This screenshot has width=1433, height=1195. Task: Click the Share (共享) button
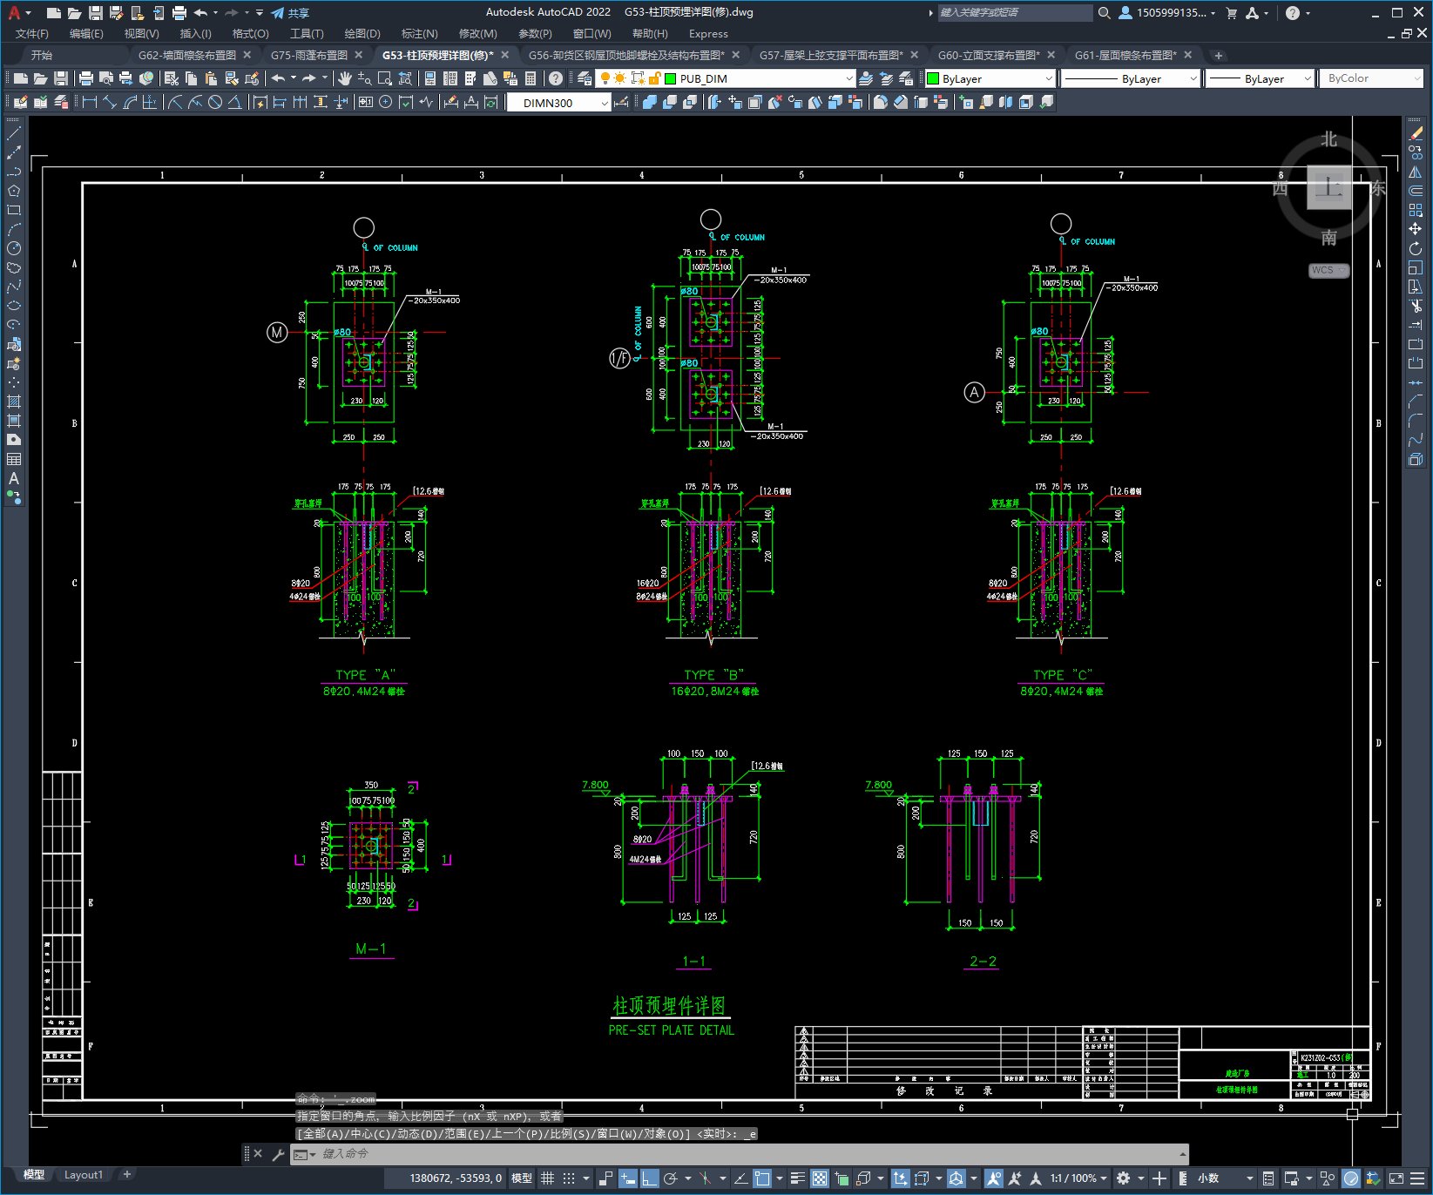290,13
